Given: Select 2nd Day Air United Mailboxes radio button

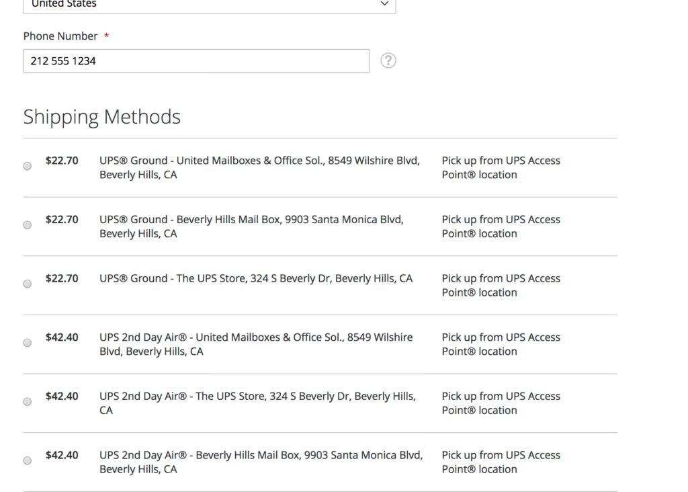Looking at the screenshot, I should coord(28,343).
